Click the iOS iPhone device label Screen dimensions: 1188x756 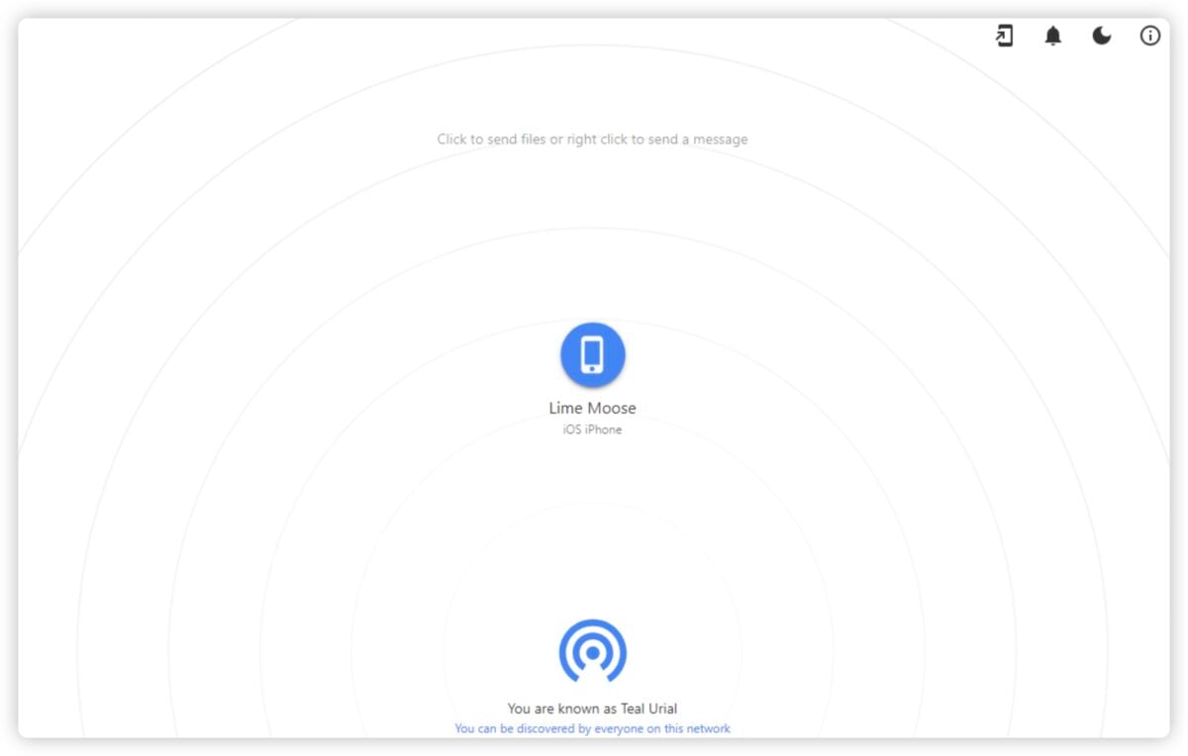[x=592, y=429]
